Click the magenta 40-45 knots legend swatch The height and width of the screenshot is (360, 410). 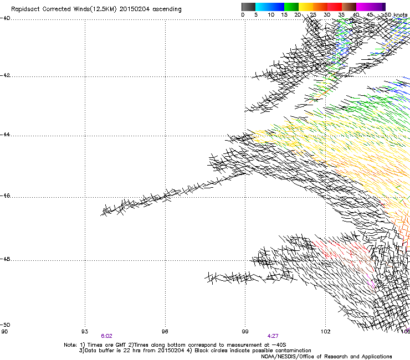point(363,7)
